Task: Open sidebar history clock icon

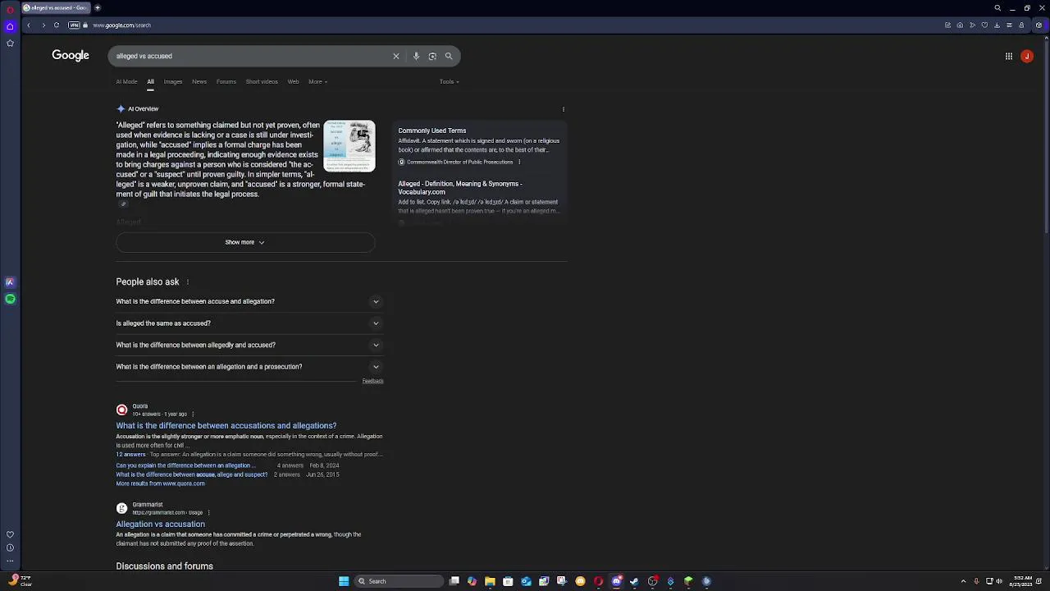Action: pyautogui.click(x=10, y=547)
